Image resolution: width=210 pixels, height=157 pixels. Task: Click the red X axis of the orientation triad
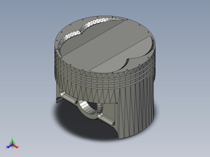click(x=15, y=146)
